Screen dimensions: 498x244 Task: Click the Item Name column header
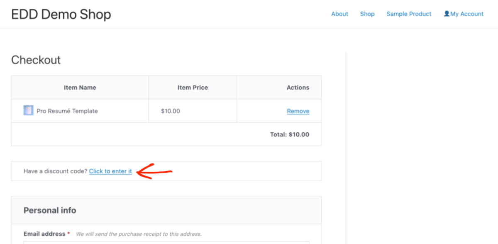pos(80,87)
